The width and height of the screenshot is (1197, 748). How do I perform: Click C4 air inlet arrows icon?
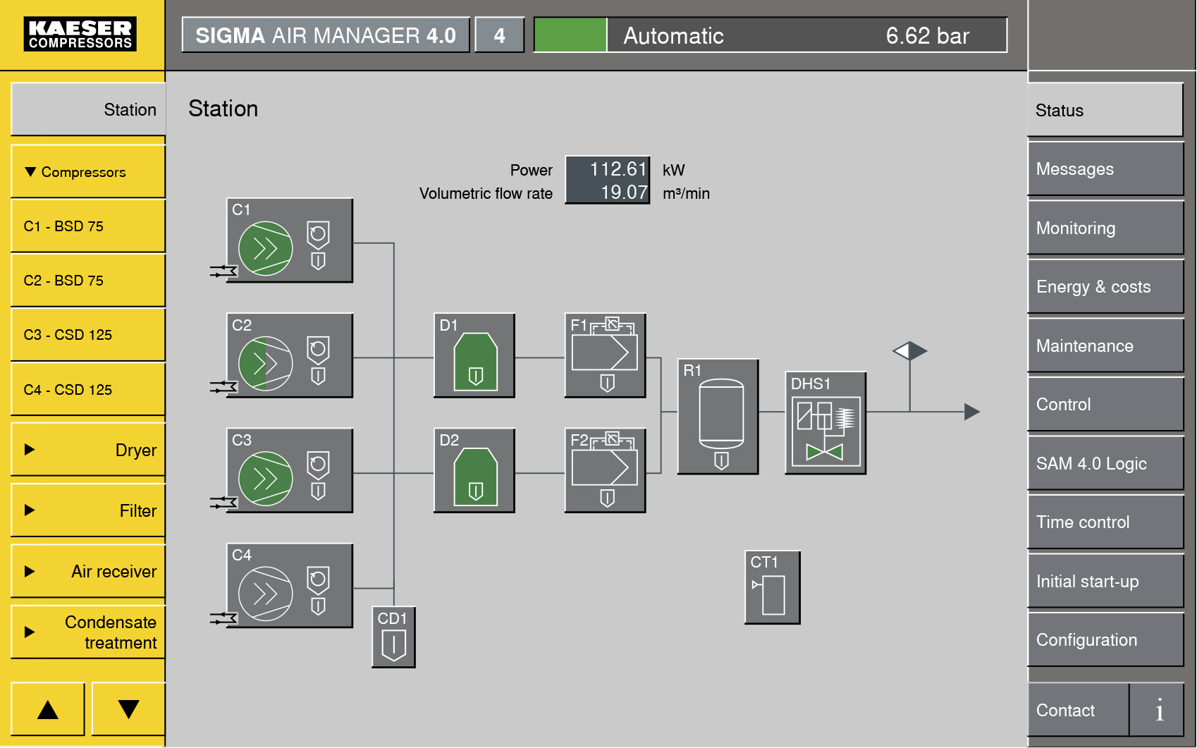[x=223, y=618]
